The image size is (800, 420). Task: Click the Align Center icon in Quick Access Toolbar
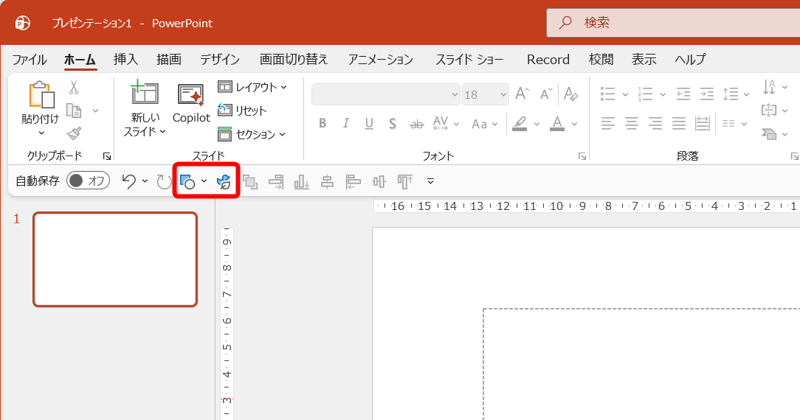tap(327, 182)
